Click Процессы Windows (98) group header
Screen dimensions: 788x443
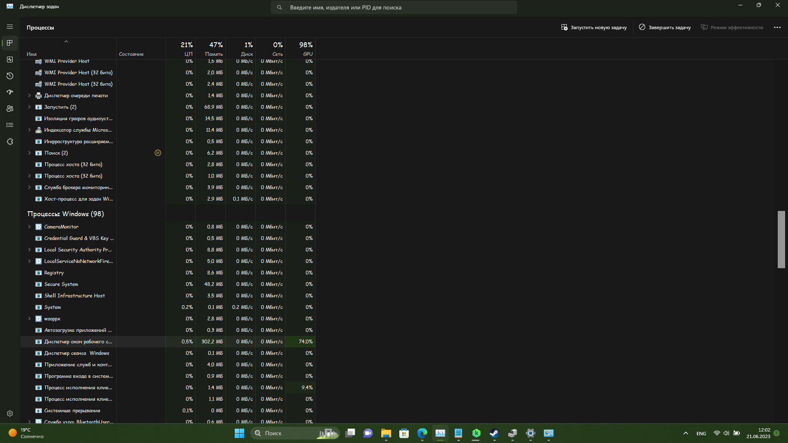click(x=66, y=214)
